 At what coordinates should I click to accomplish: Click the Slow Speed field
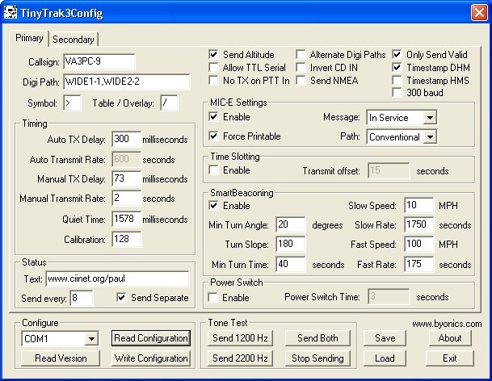pyautogui.click(x=419, y=205)
